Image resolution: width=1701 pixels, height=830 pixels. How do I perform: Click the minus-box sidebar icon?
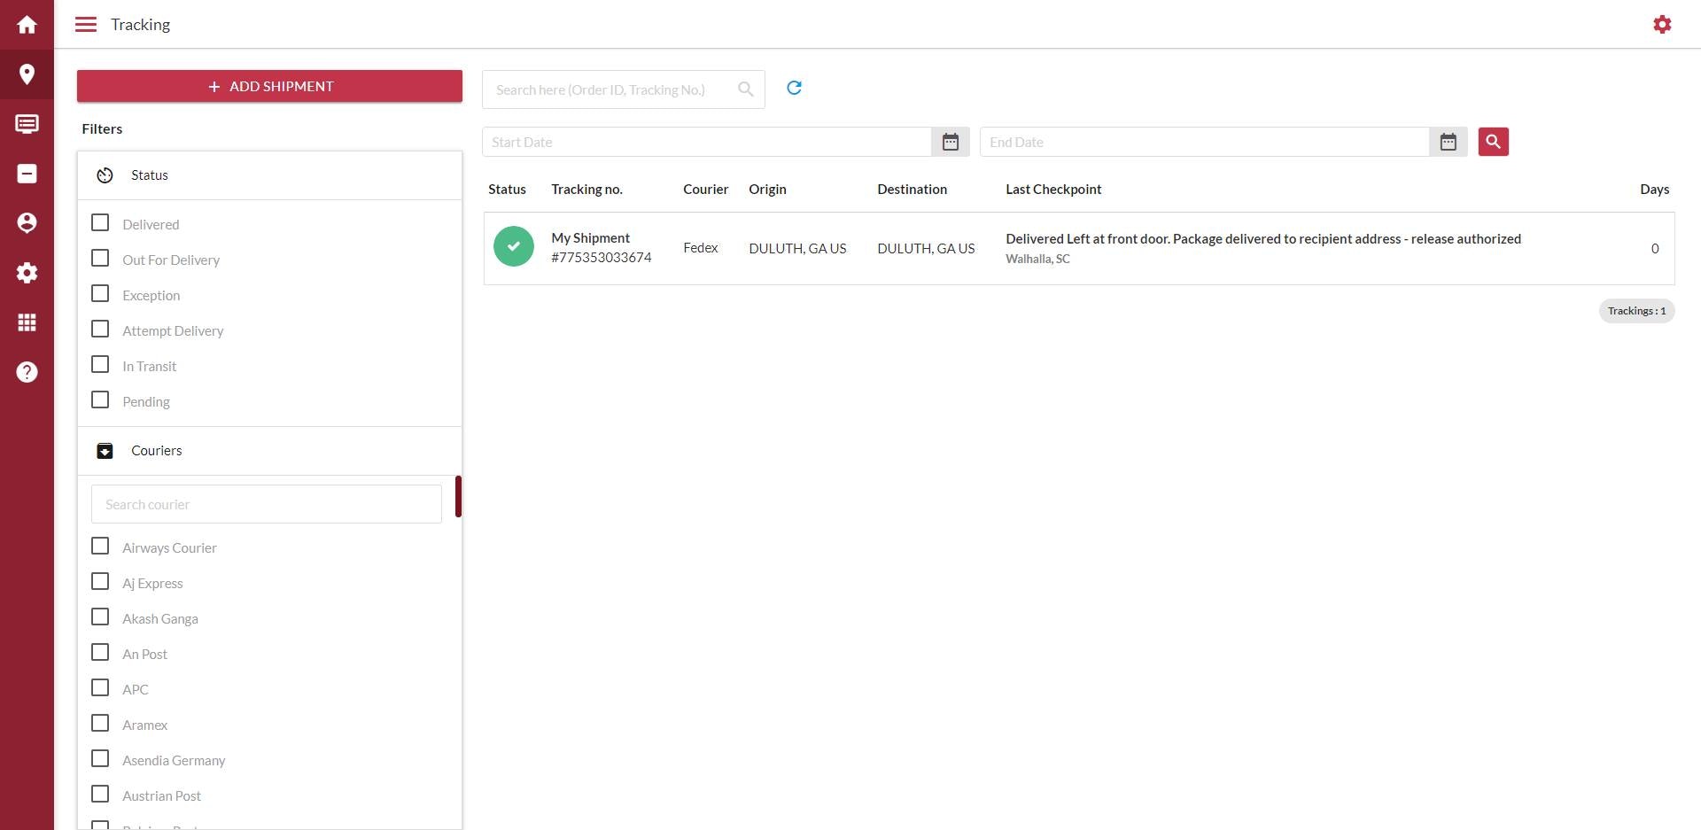pyautogui.click(x=27, y=174)
